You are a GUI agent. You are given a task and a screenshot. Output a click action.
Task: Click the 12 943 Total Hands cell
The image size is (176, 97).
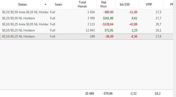pyautogui.click(x=90, y=30)
